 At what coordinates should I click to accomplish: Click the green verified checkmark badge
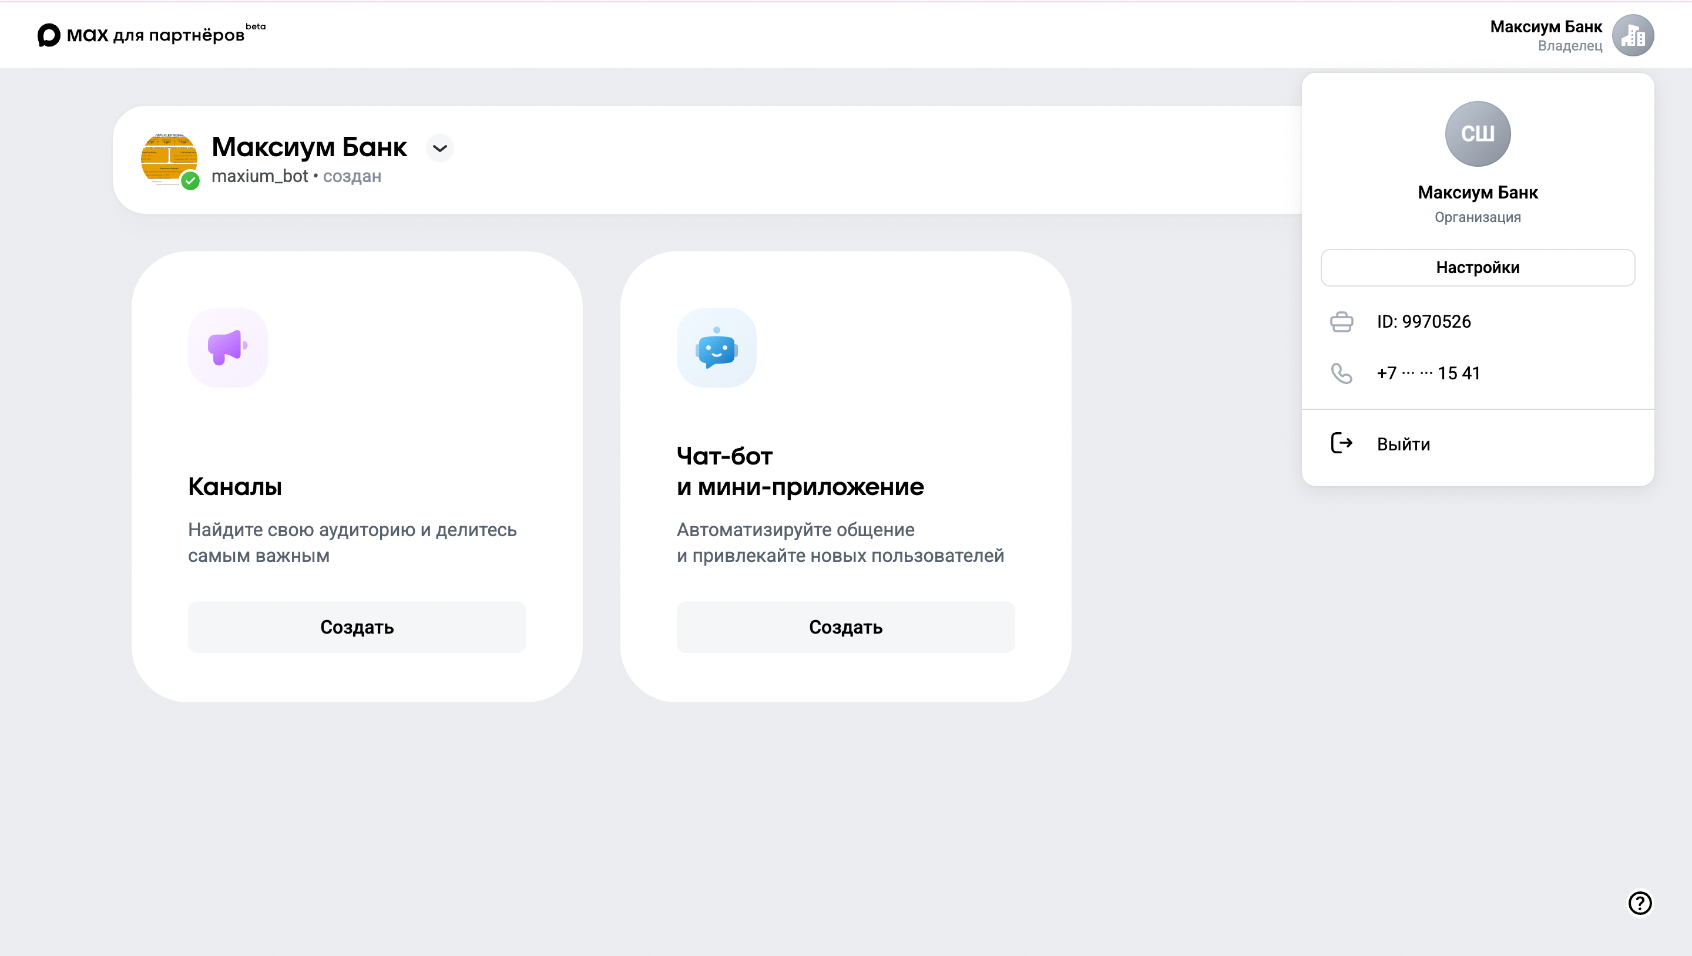[190, 180]
